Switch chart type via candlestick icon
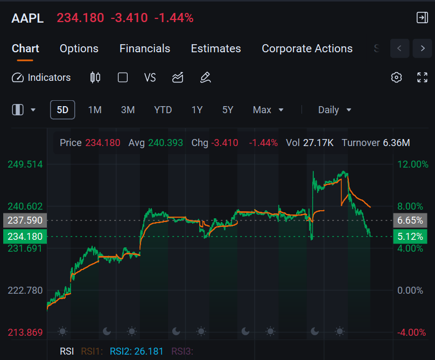Screen dimensions: 435x360 click(95, 78)
